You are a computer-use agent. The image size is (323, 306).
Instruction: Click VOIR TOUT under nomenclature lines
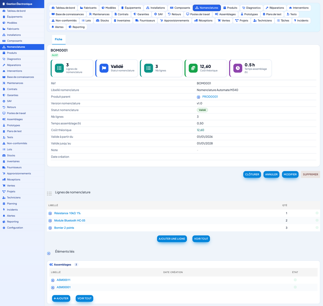point(201,239)
